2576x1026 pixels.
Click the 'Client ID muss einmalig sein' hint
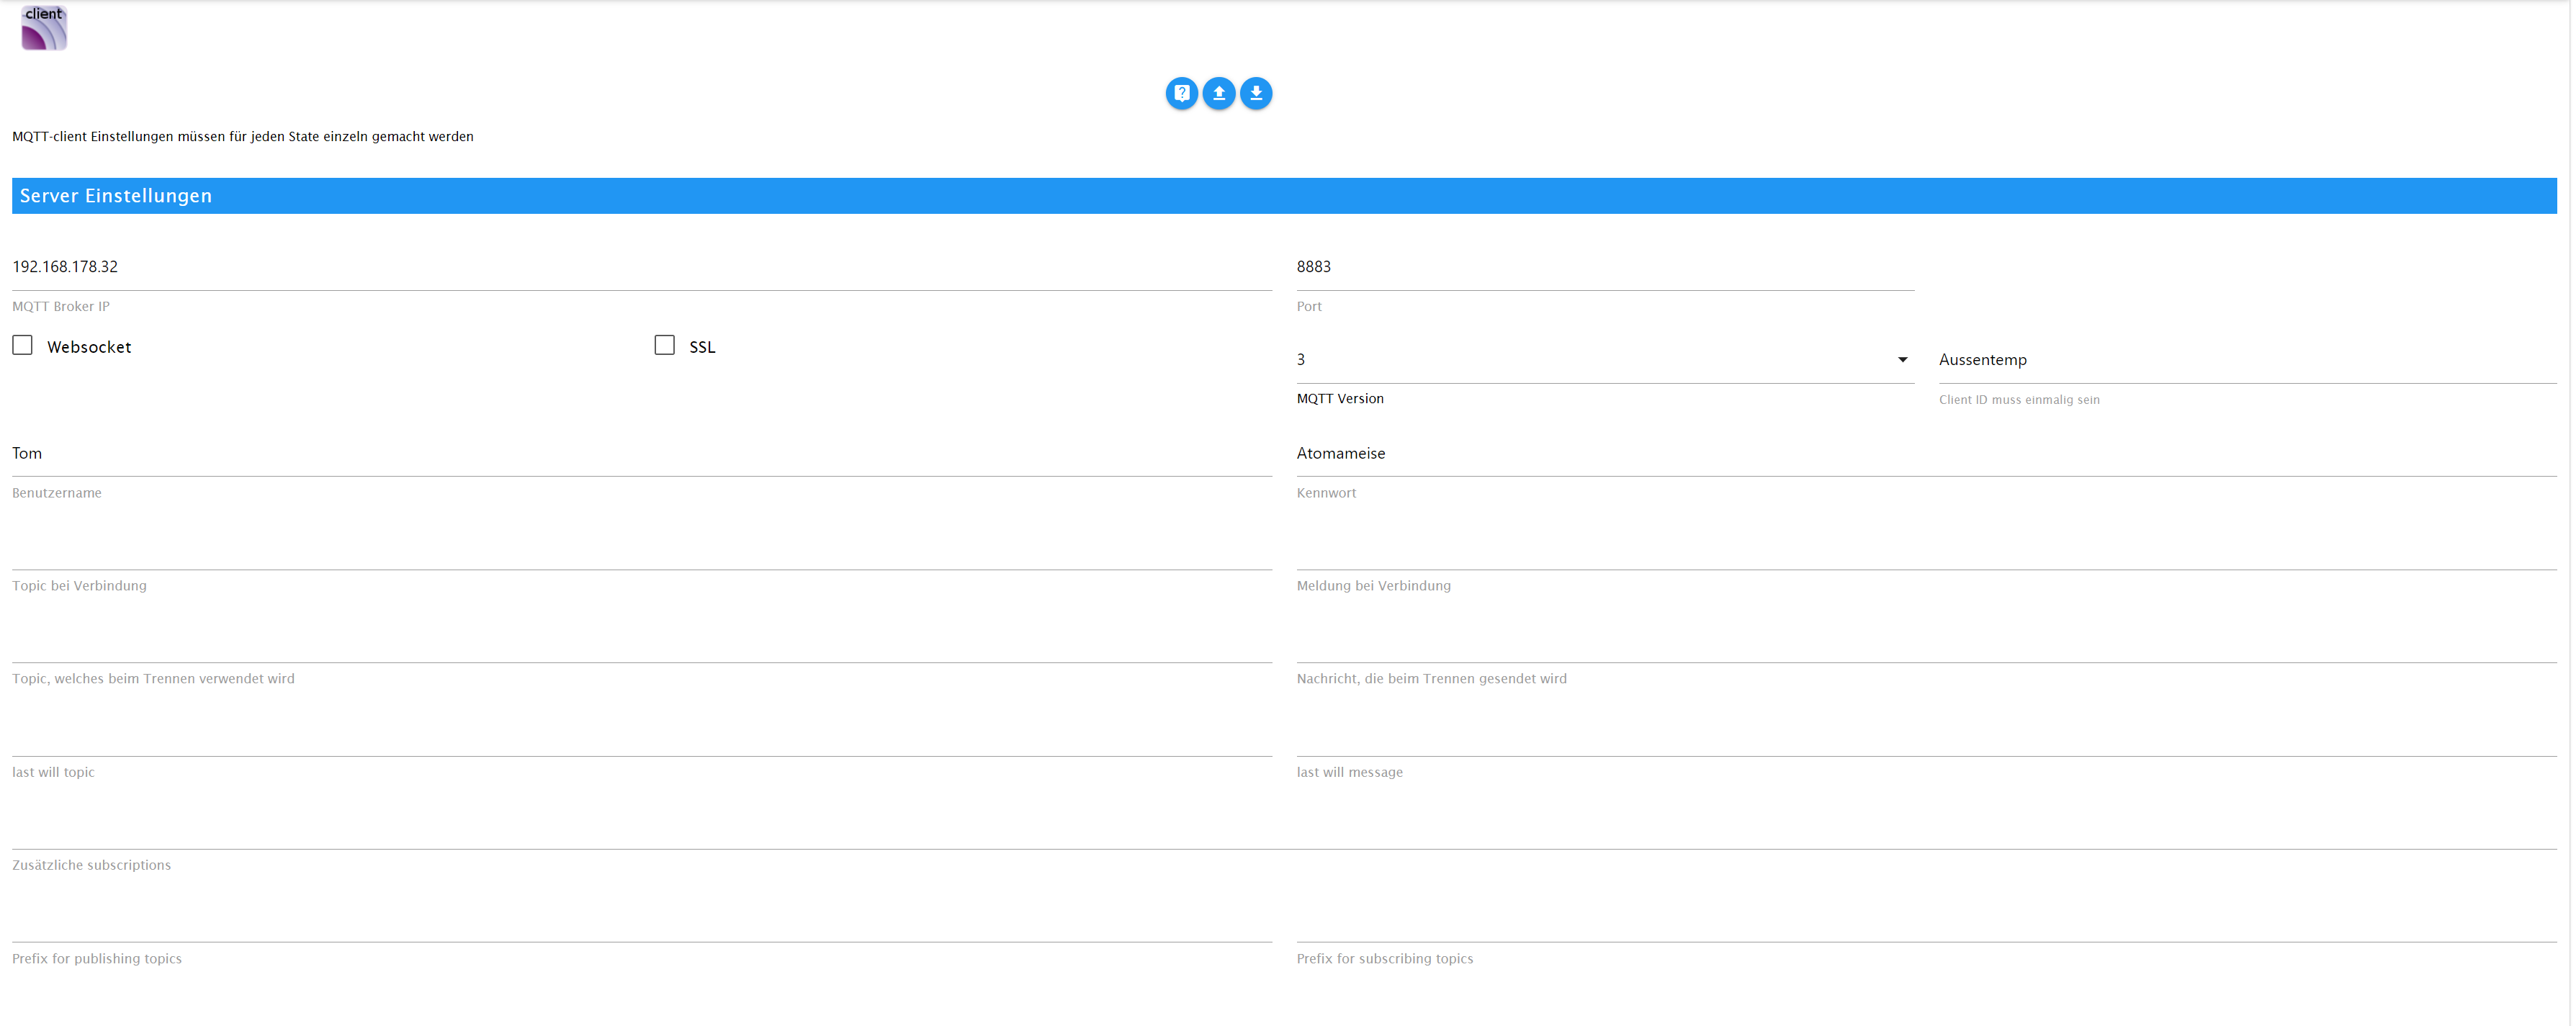[2019, 400]
